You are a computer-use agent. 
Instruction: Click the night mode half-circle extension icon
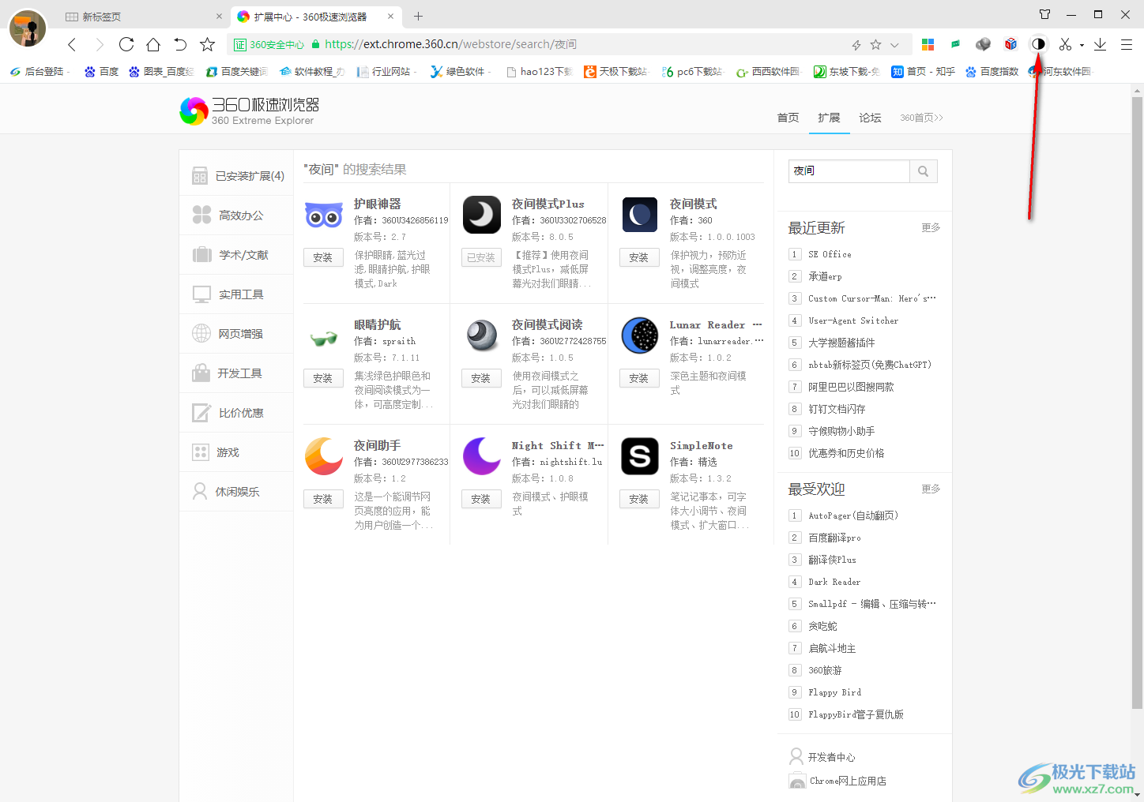(x=1038, y=44)
